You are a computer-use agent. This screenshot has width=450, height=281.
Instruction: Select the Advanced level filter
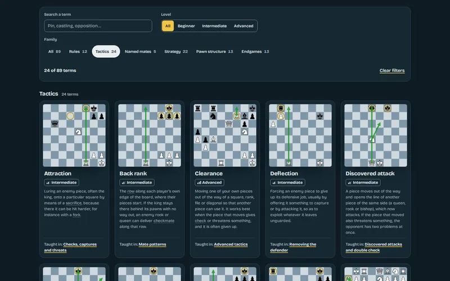point(244,26)
